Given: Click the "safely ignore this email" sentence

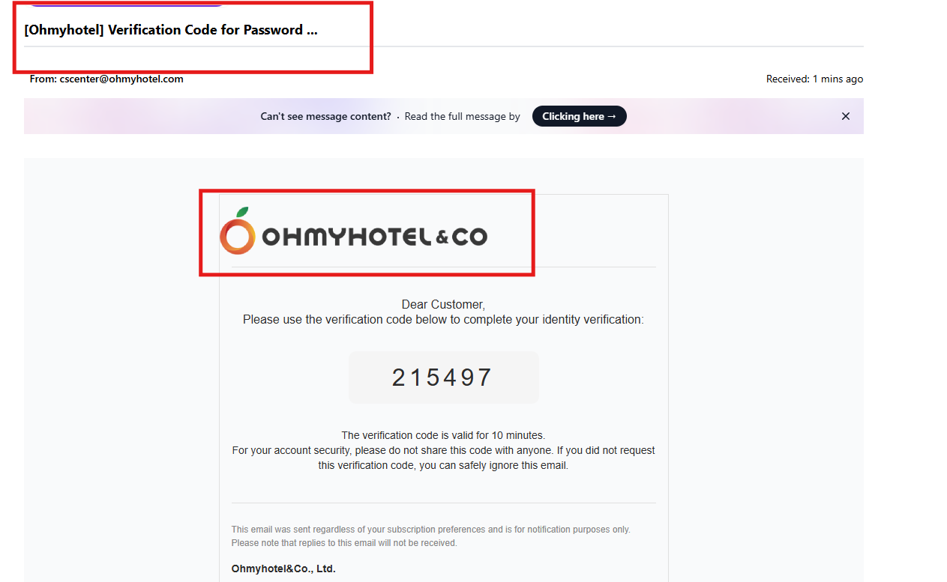Looking at the screenshot, I should [x=443, y=465].
